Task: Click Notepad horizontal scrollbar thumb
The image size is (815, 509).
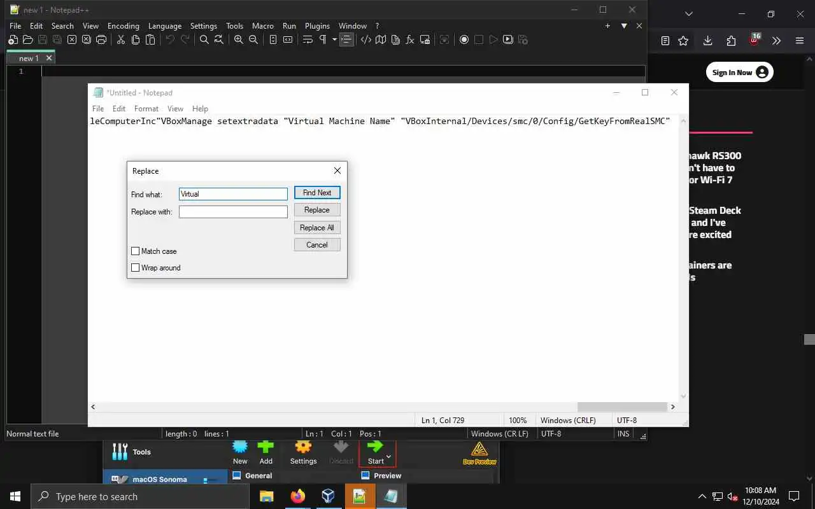Action: coord(621,407)
